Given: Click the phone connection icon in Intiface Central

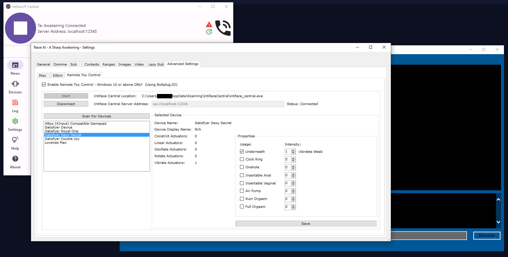Looking at the screenshot, I should [223, 28].
